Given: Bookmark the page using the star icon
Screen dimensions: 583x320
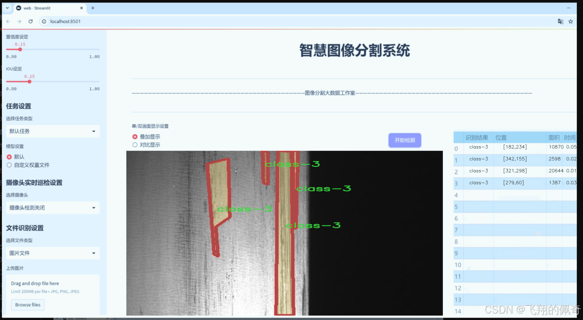Looking at the screenshot, I should click(571, 21).
